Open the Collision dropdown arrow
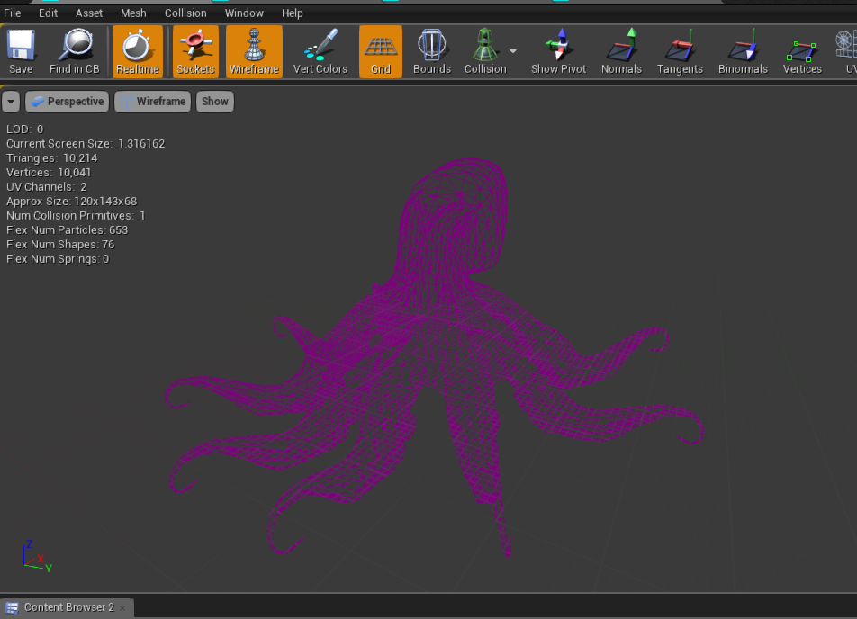 pyautogui.click(x=513, y=51)
